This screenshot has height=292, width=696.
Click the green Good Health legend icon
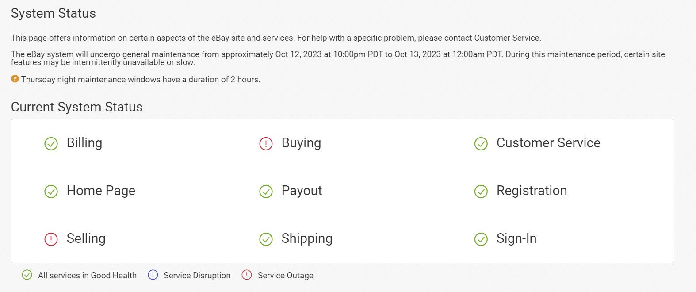coord(27,275)
